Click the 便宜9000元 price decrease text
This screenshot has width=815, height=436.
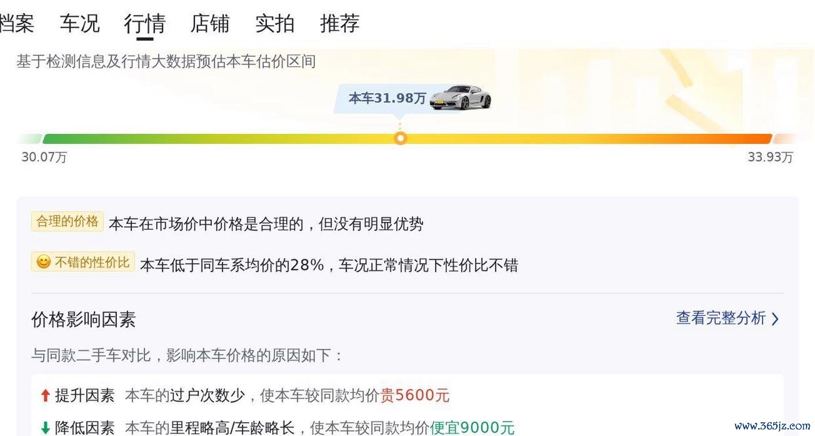tap(472, 428)
